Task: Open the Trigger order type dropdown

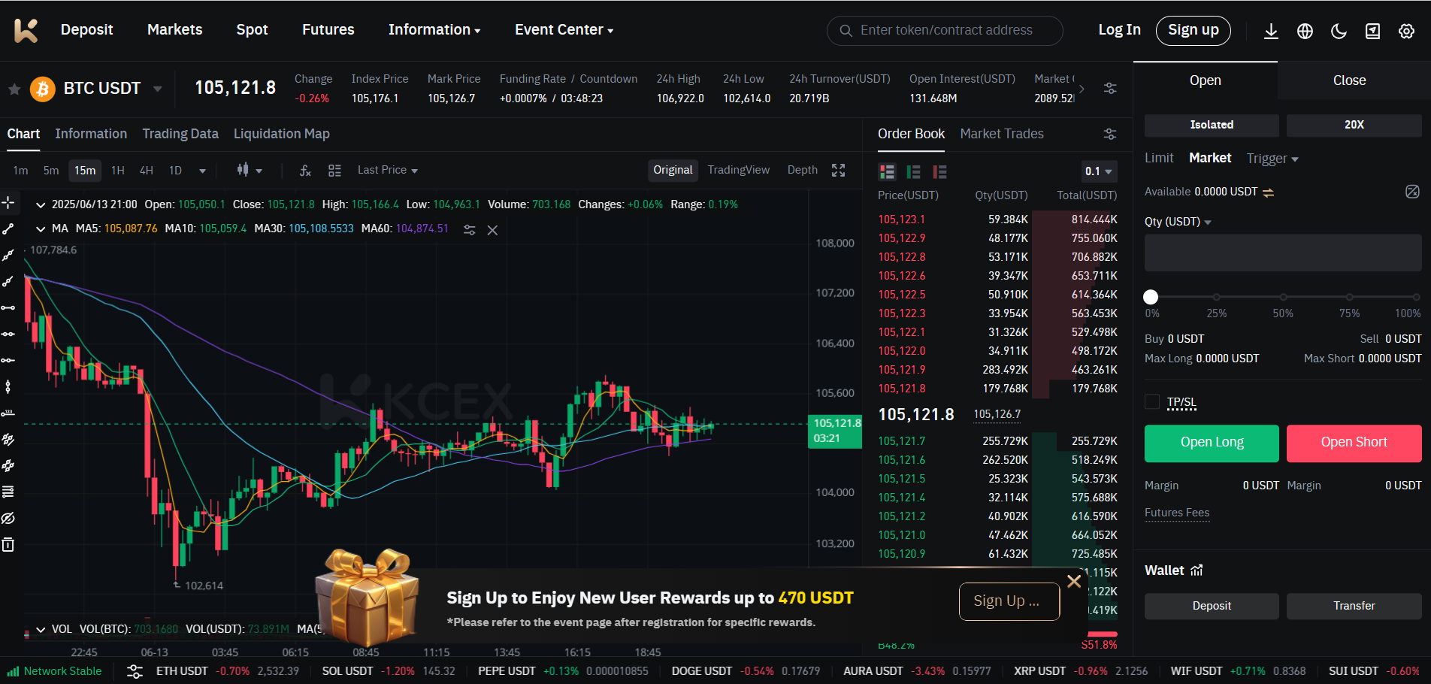Action: coord(1272,159)
